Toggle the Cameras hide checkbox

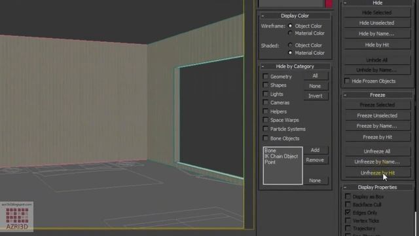click(265, 102)
